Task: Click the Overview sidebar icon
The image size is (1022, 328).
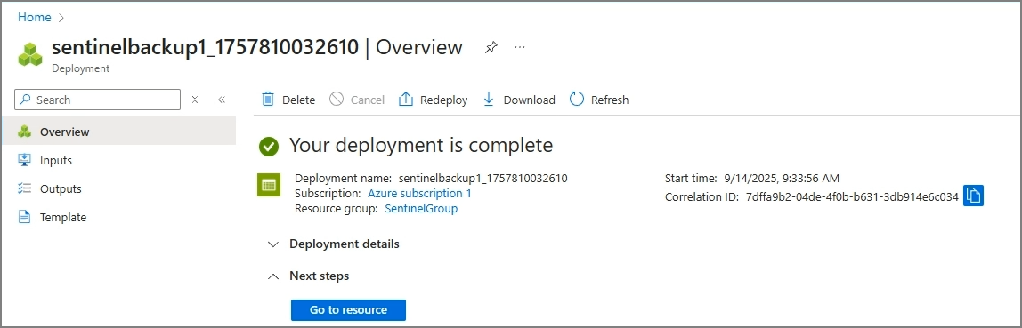Action: pyautogui.click(x=25, y=132)
